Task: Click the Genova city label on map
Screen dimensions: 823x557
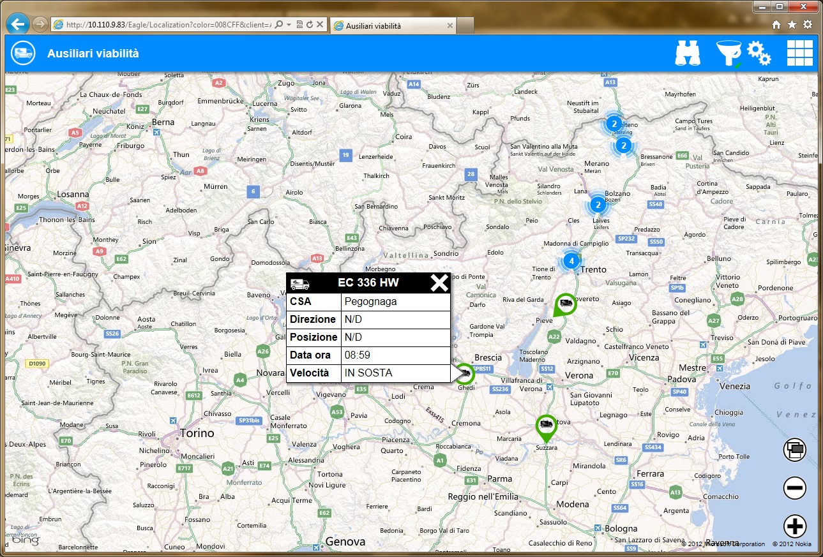Action: click(x=345, y=542)
